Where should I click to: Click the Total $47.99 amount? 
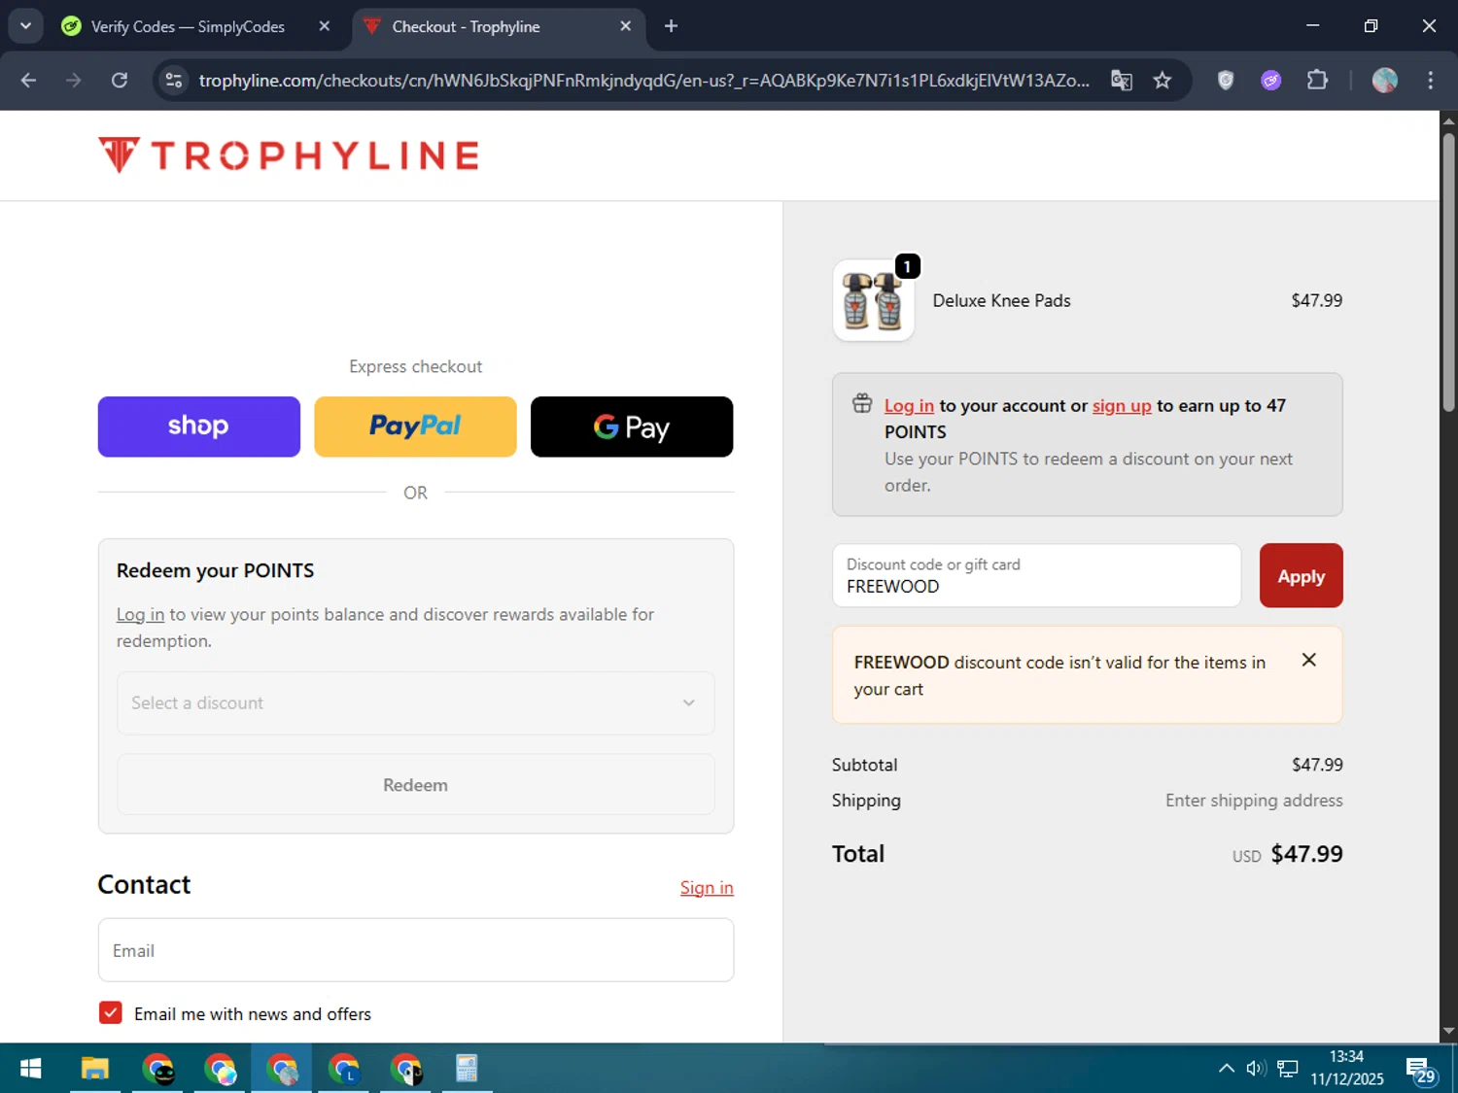1306,854
